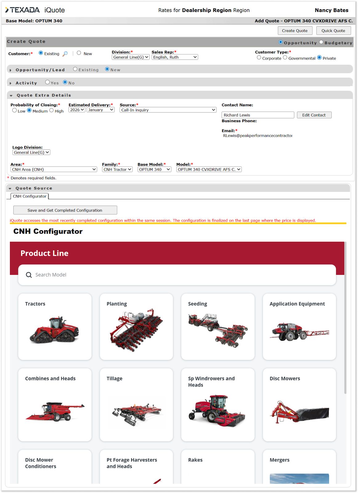
Task: Set Opportunity/Lead to Existing
Action: (x=75, y=69)
